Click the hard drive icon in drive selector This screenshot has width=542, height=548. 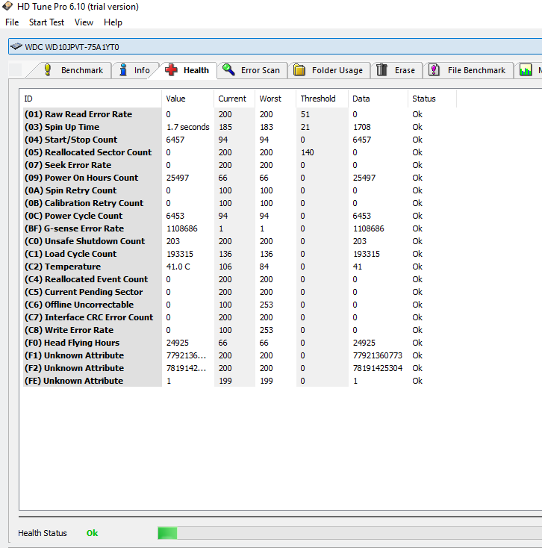16,46
